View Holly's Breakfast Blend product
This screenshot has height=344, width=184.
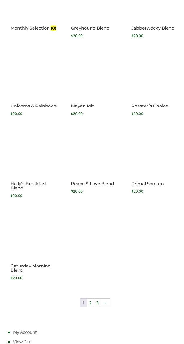[29, 186]
